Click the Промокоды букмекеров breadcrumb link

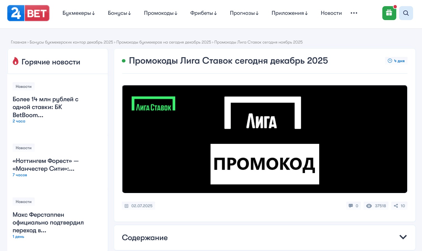coord(164,42)
